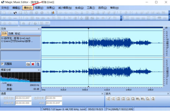Open the 生成(G) menu
170x111 pixels.
(x=79, y=8)
